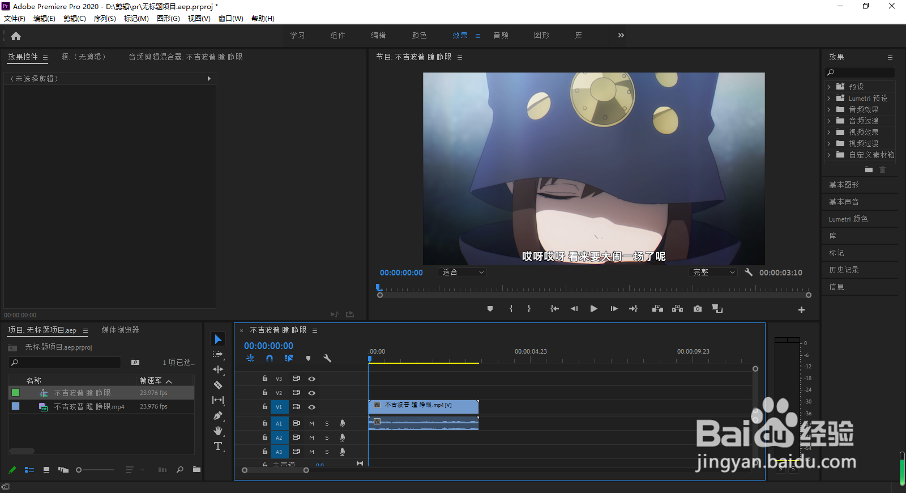Open the 媒体浏览器 tab
The width and height of the screenshot is (906, 493).
click(120, 330)
